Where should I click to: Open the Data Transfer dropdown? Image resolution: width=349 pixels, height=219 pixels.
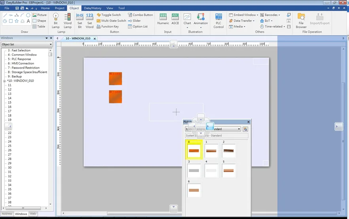(x=242, y=21)
